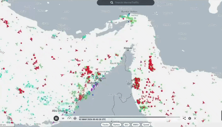Click the target locate icon

tap(75, 118)
